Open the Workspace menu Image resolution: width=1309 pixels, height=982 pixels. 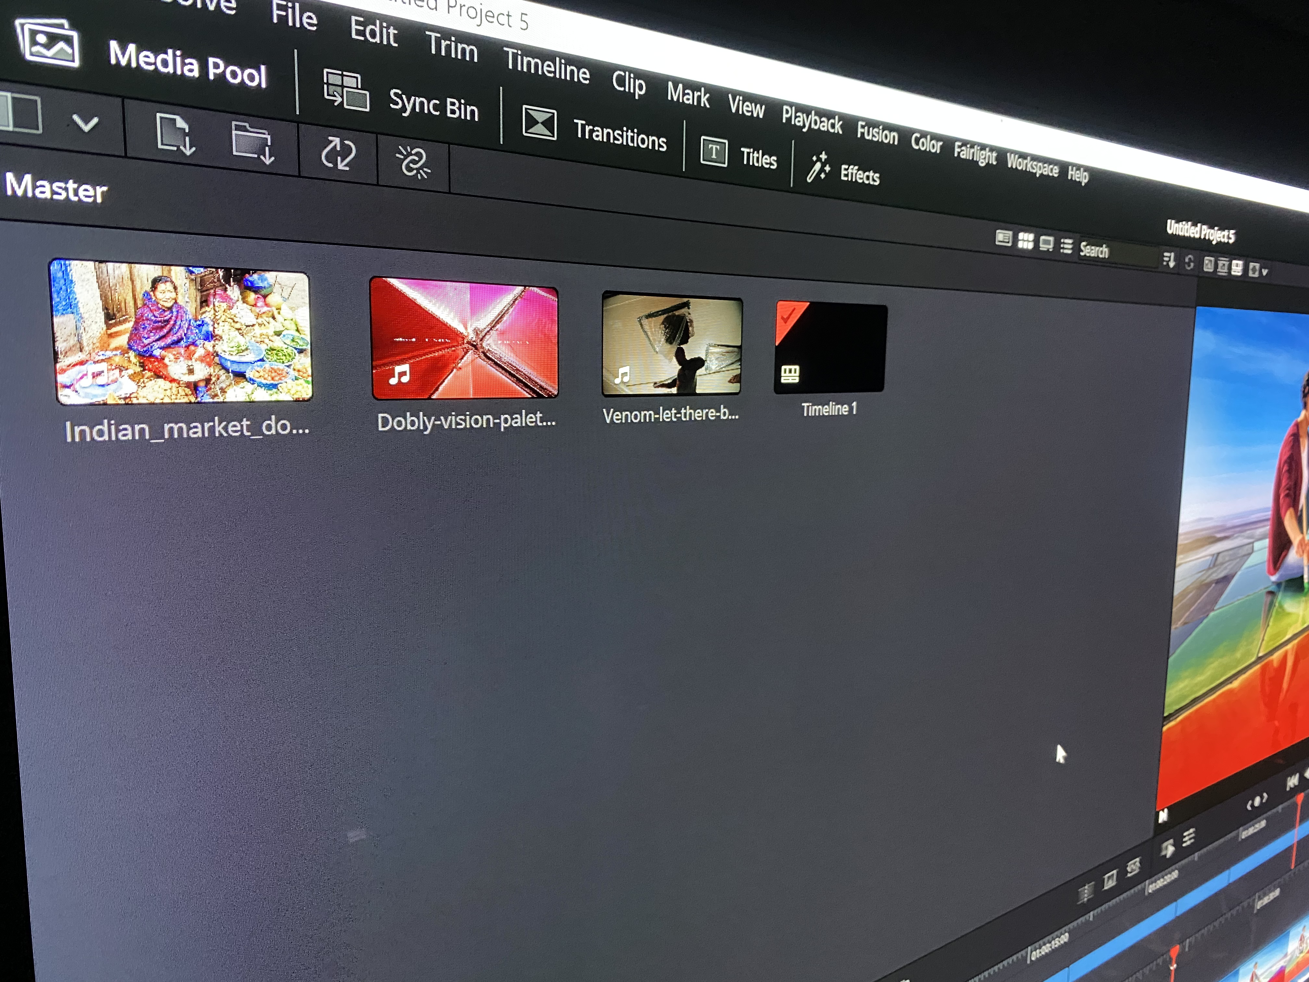pos(1032,165)
